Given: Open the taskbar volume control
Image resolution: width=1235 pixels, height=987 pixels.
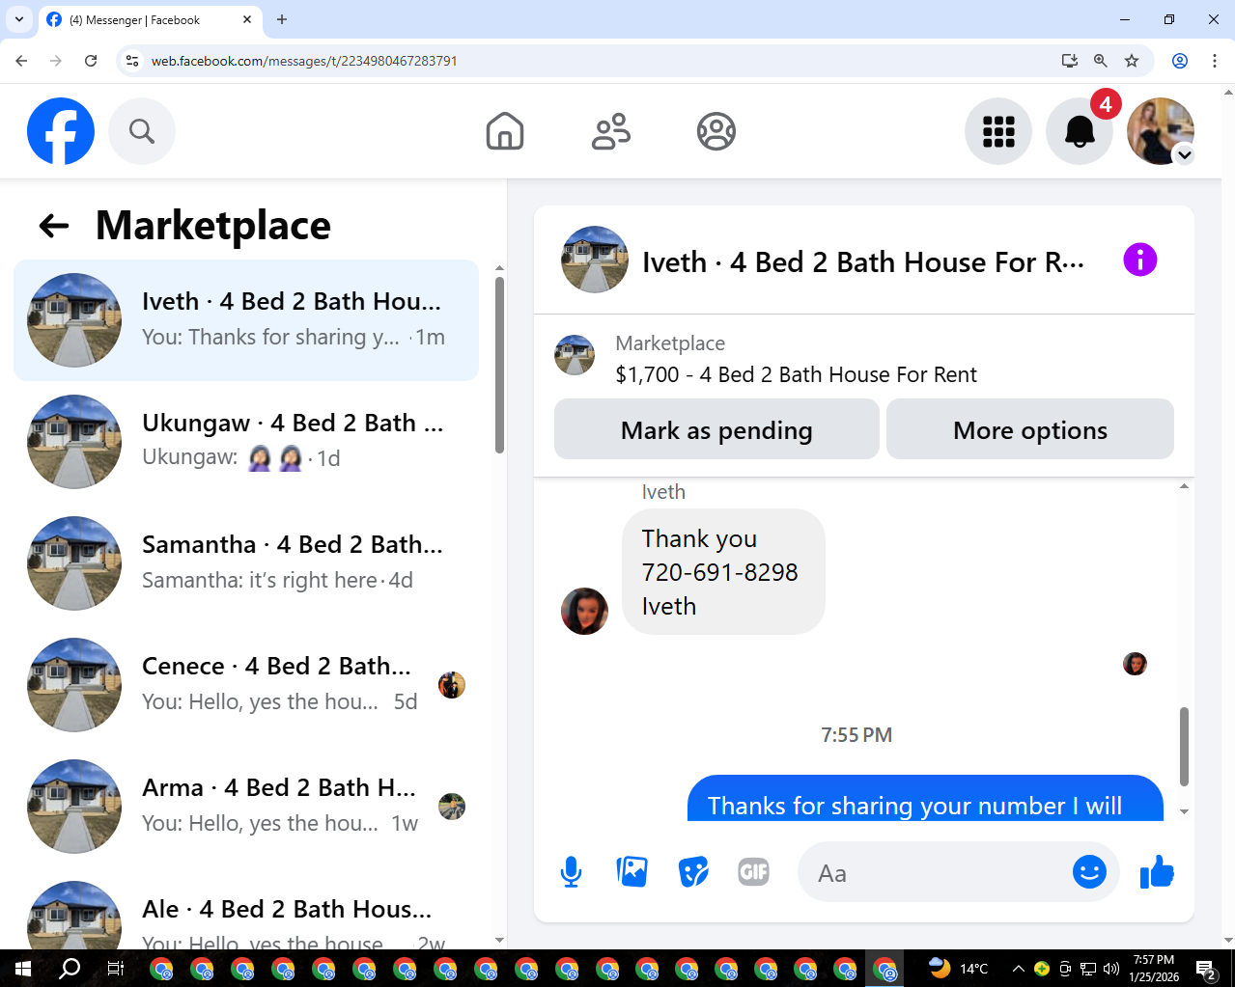Looking at the screenshot, I should (x=1110, y=969).
